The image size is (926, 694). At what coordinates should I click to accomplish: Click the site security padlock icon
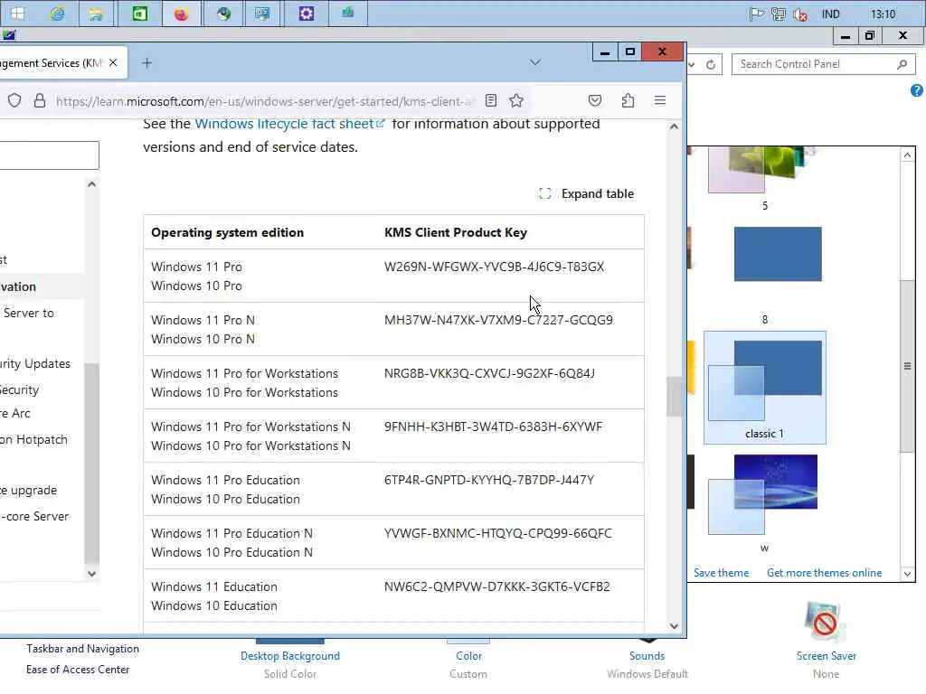click(x=40, y=101)
